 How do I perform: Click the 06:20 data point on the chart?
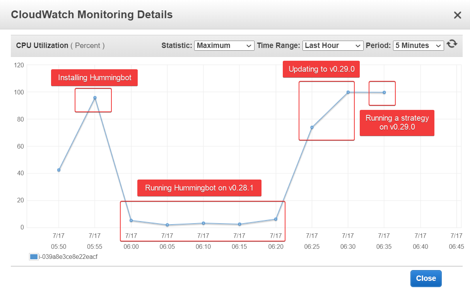coord(276,219)
